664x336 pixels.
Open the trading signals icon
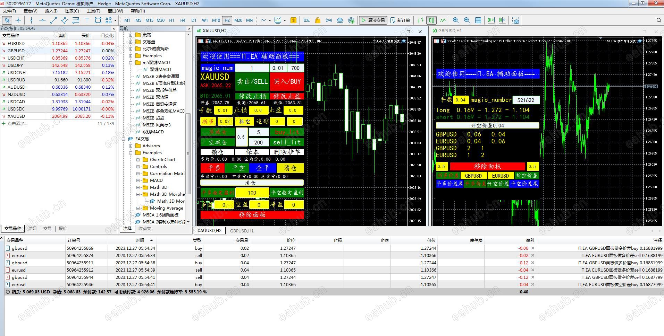[x=329, y=20]
